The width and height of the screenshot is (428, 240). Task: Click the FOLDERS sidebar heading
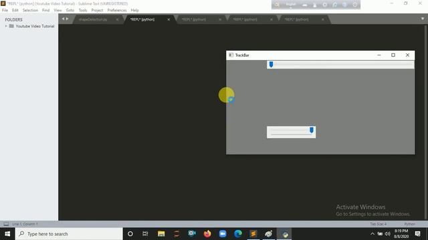point(13,19)
